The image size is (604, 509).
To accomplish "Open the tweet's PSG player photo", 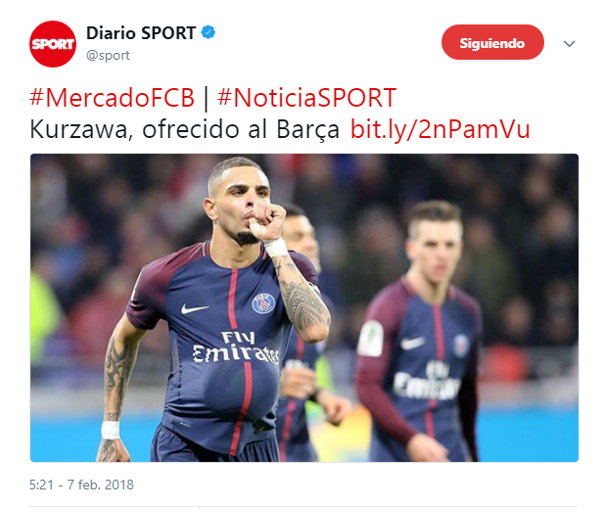I will pyautogui.click(x=304, y=307).
